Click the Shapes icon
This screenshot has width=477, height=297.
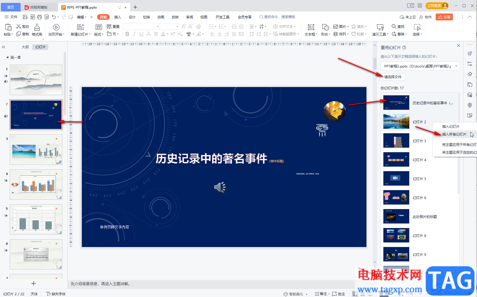tap(325, 27)
